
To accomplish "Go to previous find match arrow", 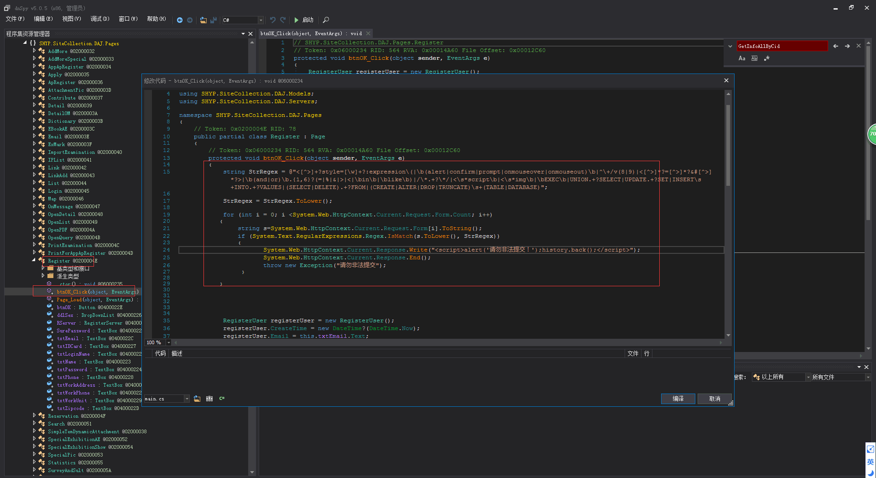I will 835,46.
